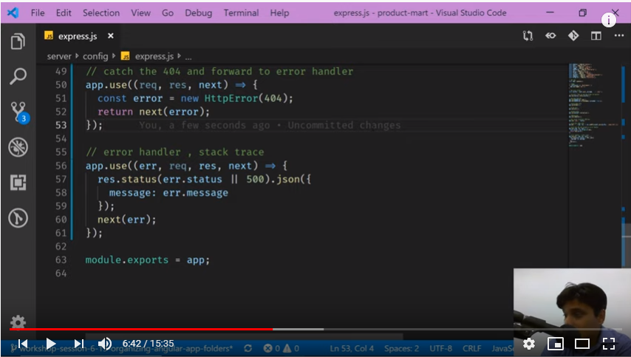Click the info icon on video
The image size is (631, 357).
[x=608, y=21]
